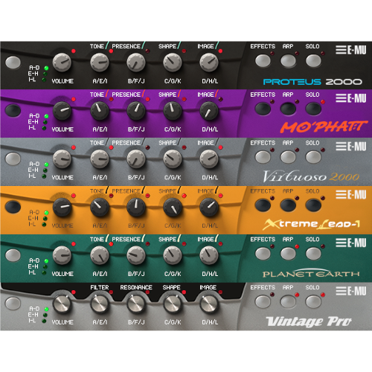Adjust the Mo'Phatt C/G/K Shape knob
The image size is (372, 372).
click(x=173, y=111)
